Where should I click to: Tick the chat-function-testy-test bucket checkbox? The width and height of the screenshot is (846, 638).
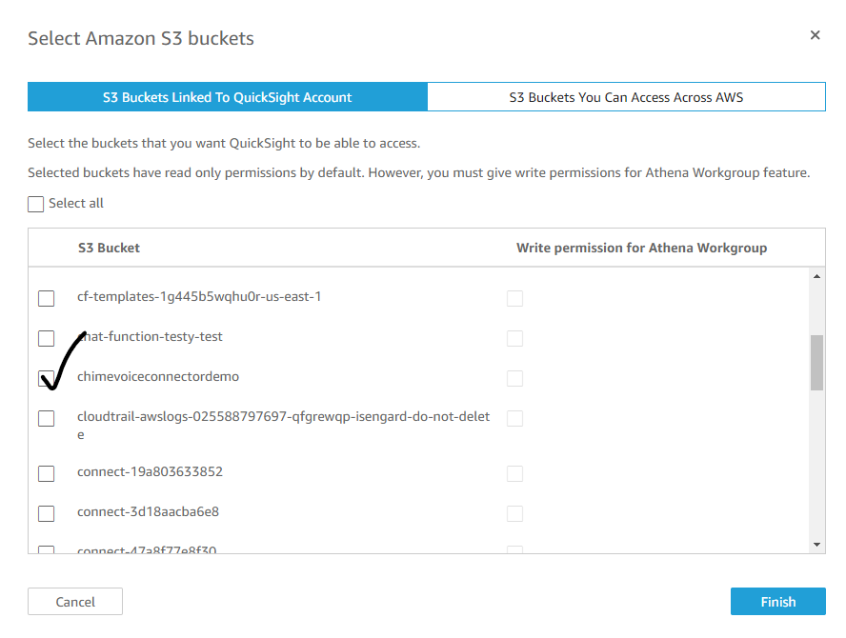(x=47, y=338)
